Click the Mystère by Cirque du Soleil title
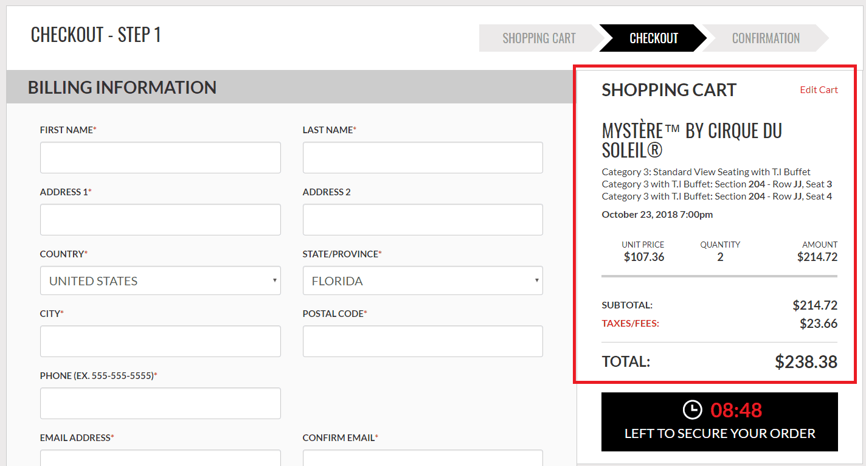This screenshot has width=866, height=466. [x=691, y=140]
